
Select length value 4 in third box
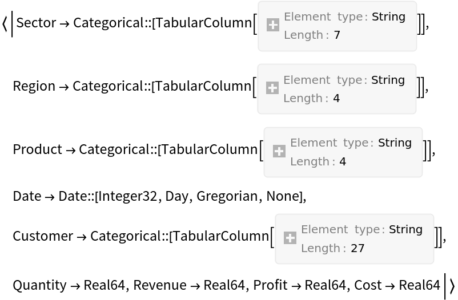tap(343, 161)
